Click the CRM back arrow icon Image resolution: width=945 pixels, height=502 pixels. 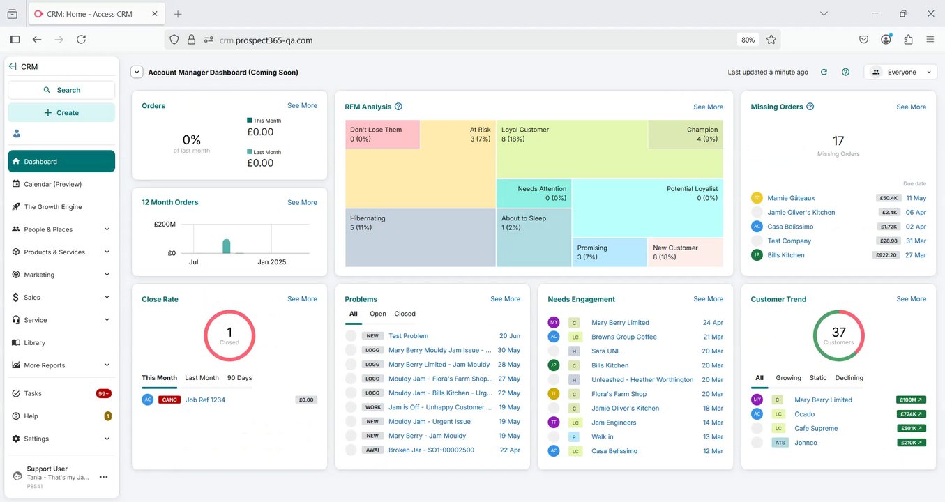point(13,66)
